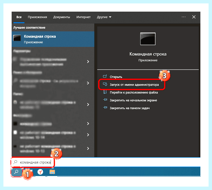This screenshot has height=190, width=212.
Task: Open the Документы tab
Action: tap(62, 17)
